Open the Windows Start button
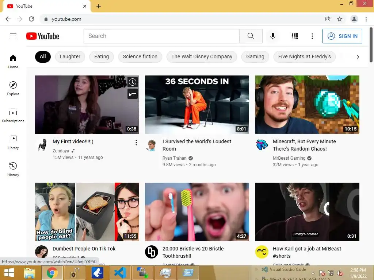 click(9, 273)
